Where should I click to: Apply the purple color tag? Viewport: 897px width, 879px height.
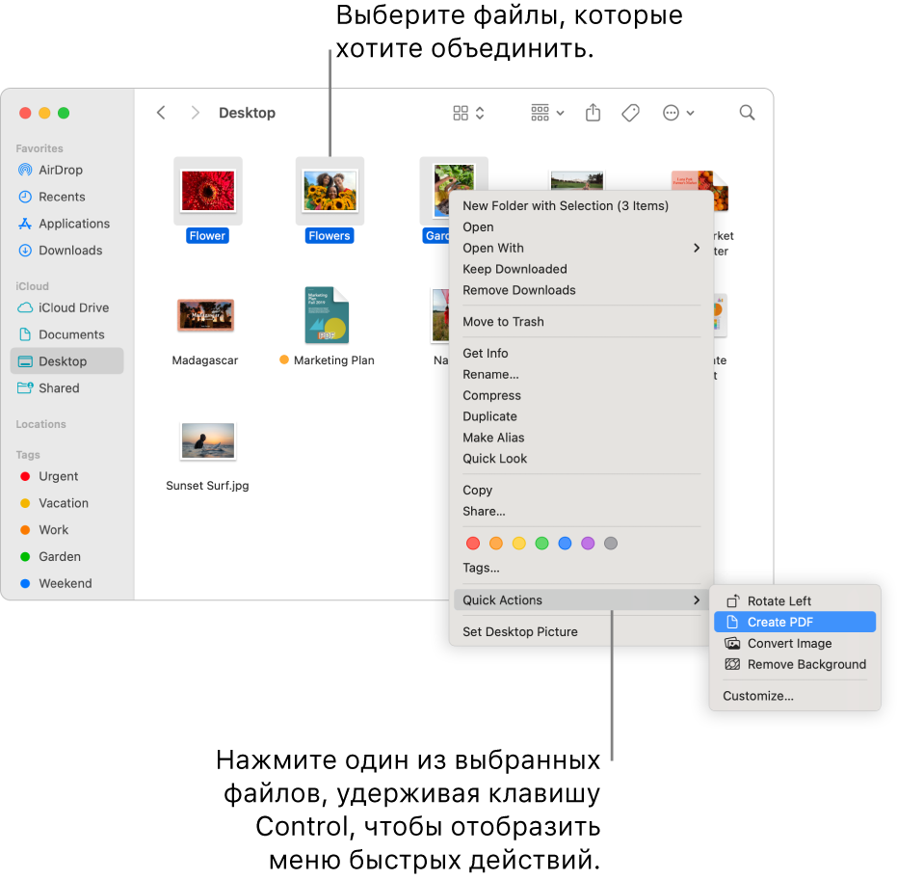coord(588,543)
